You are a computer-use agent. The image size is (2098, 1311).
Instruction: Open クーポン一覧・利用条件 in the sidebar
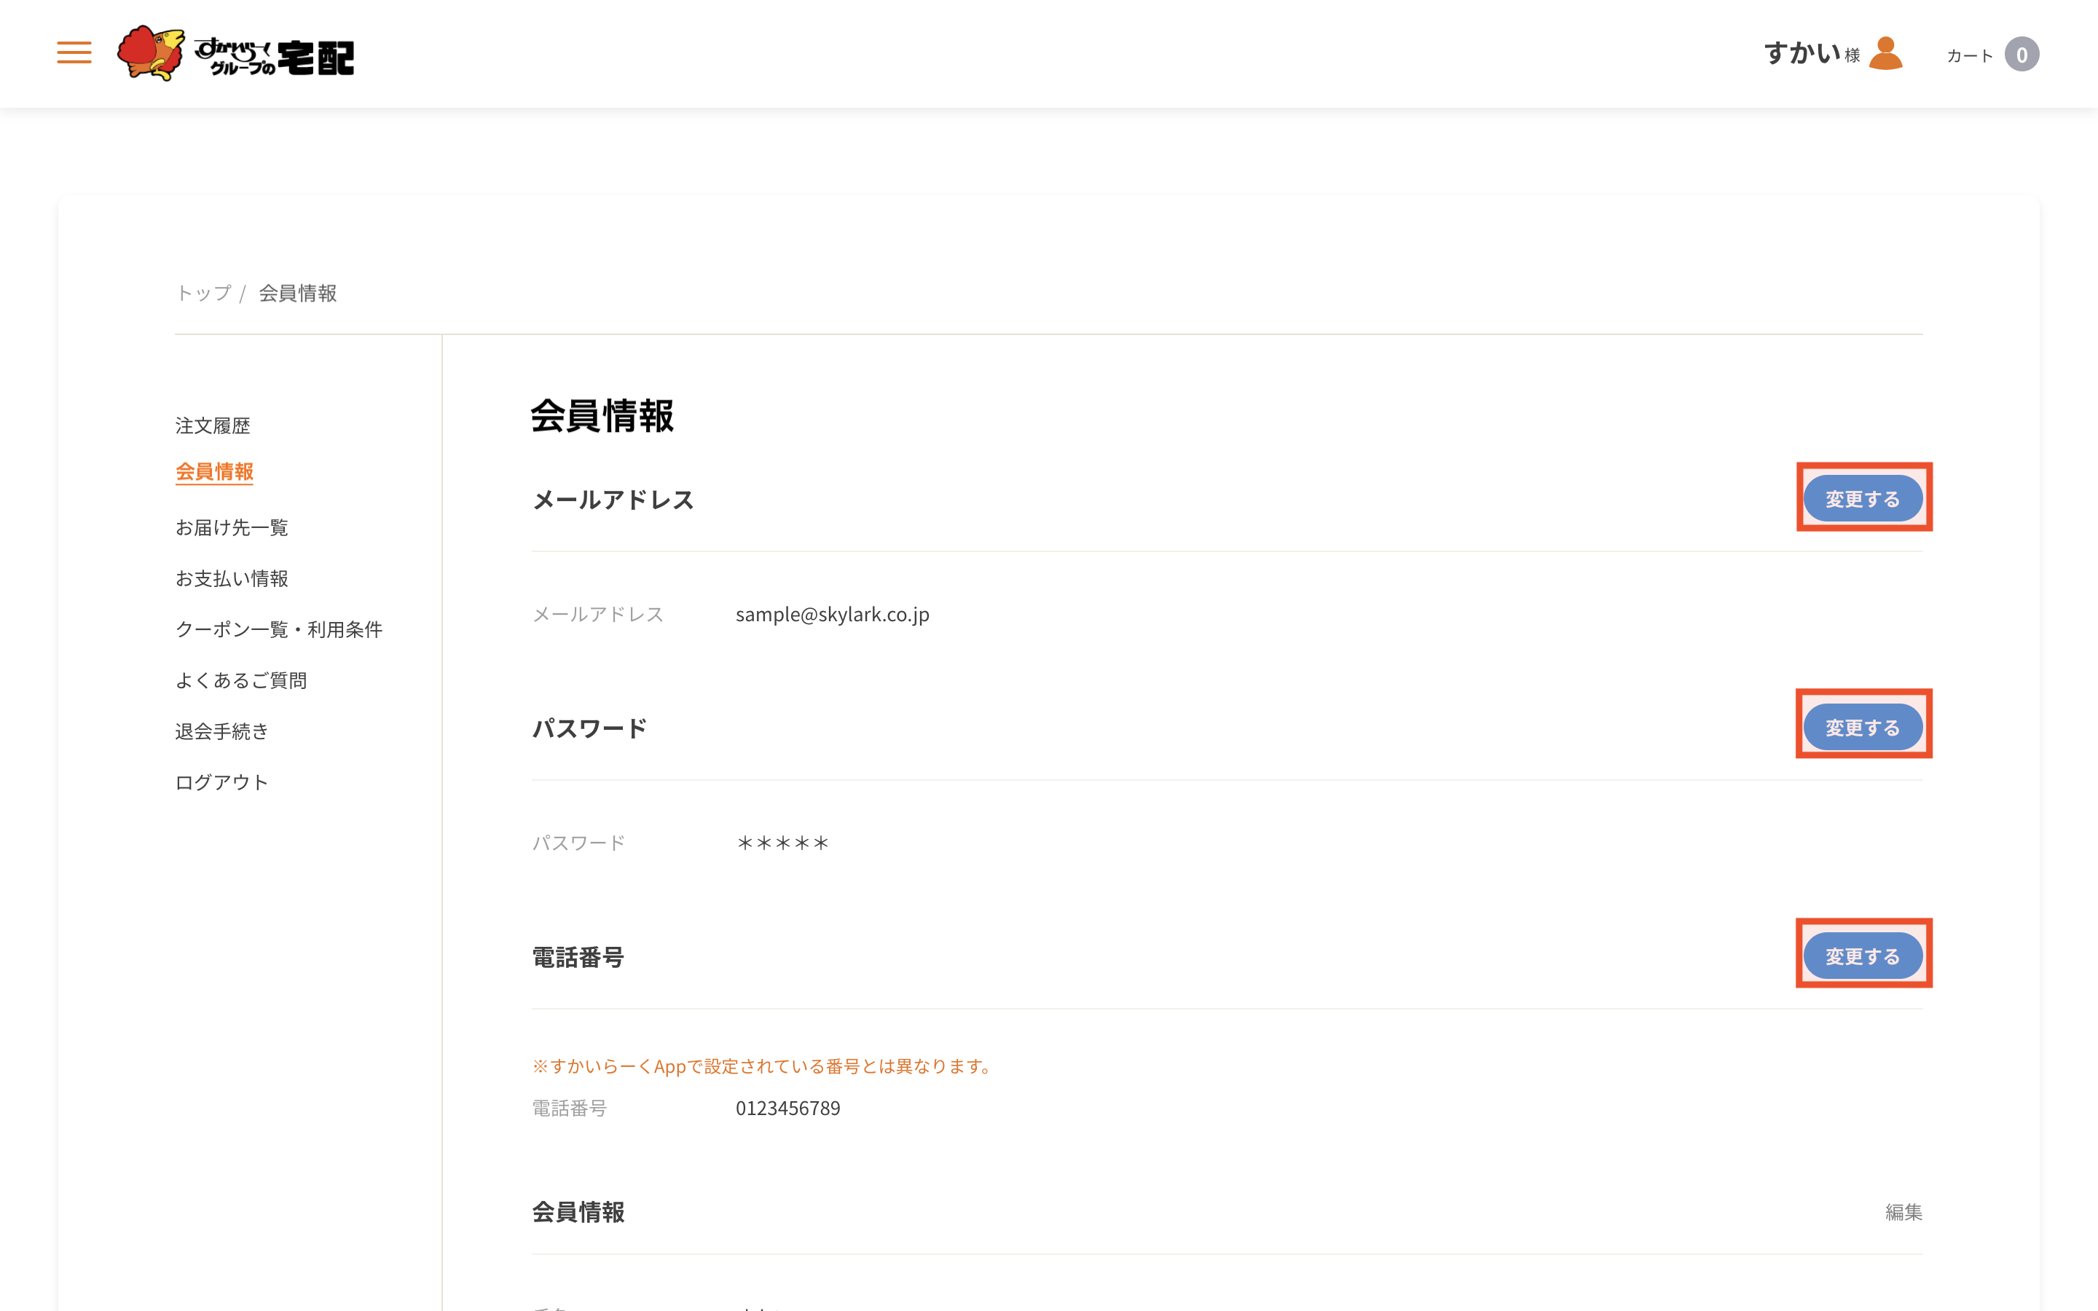point(278,629)
